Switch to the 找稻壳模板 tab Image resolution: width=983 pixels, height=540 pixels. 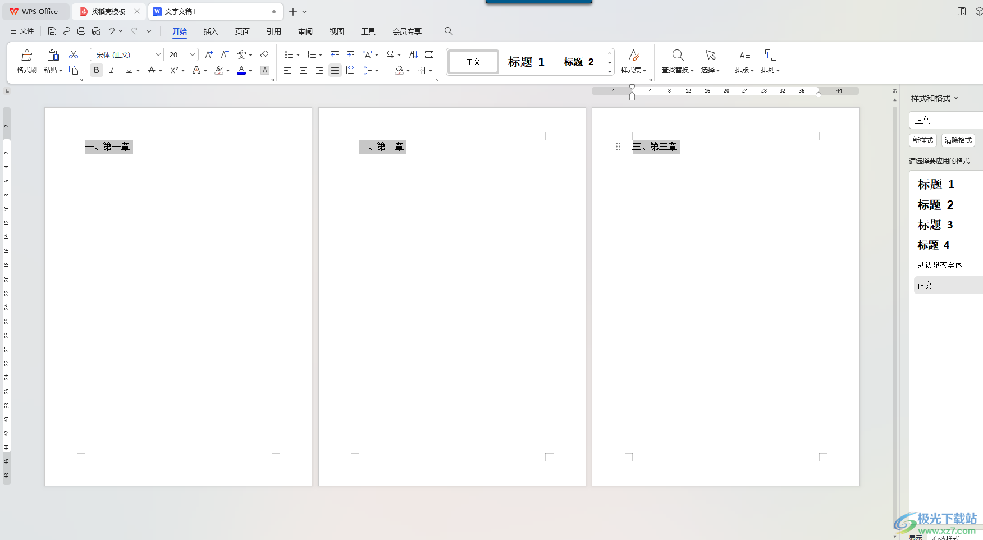[x=108, y=11]
